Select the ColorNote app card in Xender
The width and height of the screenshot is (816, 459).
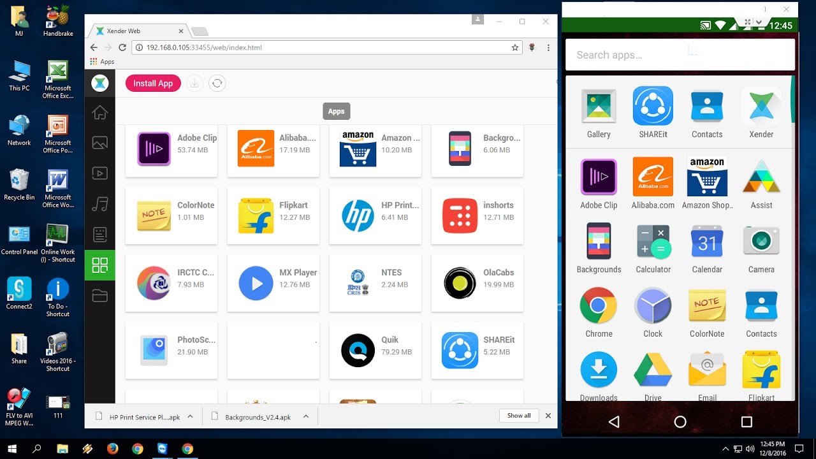171,215
